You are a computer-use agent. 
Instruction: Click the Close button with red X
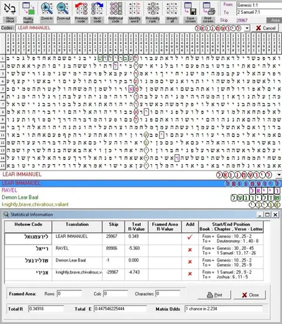coord(250,295)
